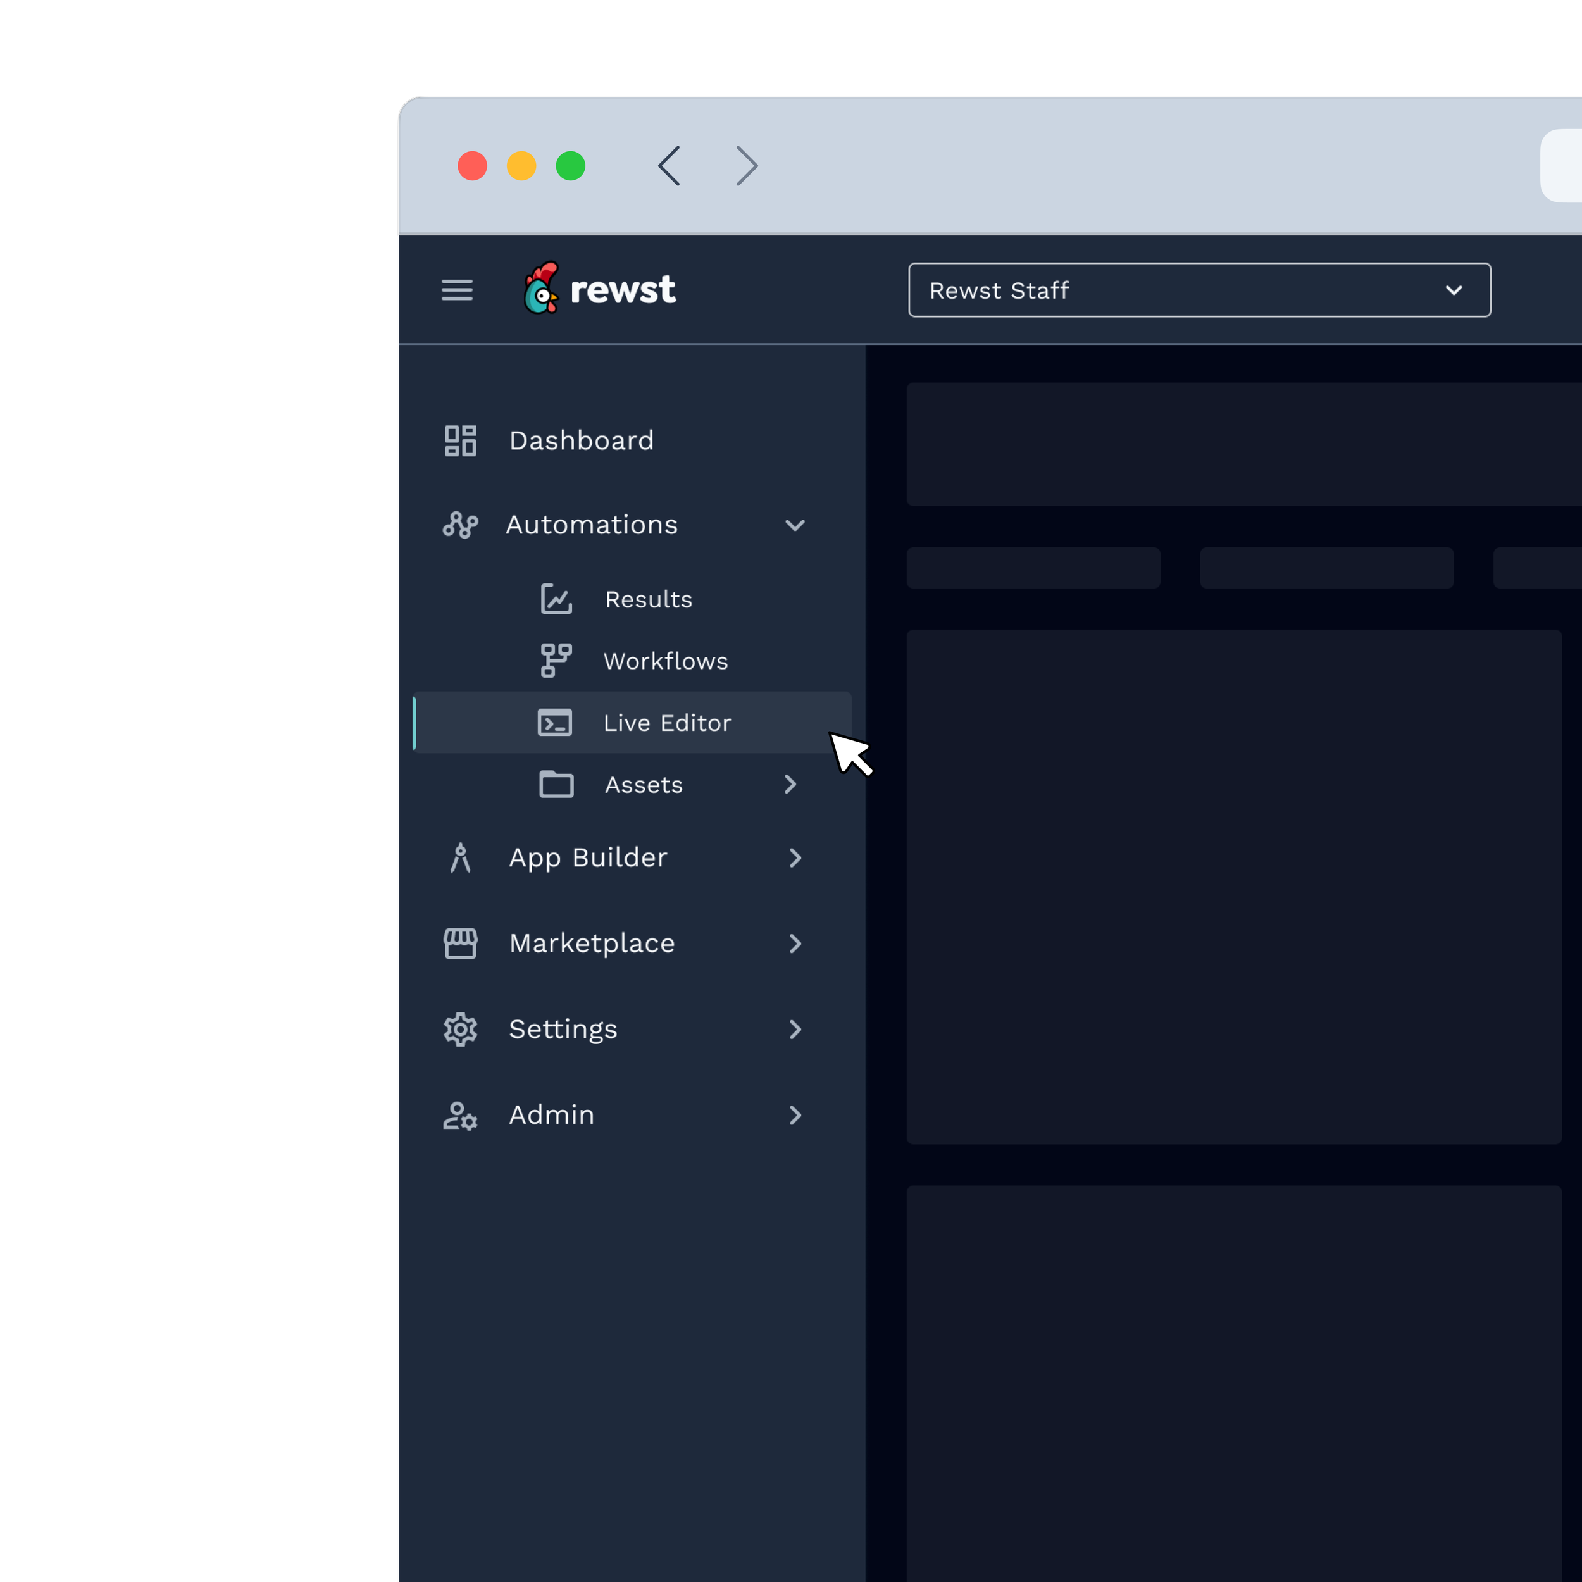Open the Dashboard page

tap(582, 440)
